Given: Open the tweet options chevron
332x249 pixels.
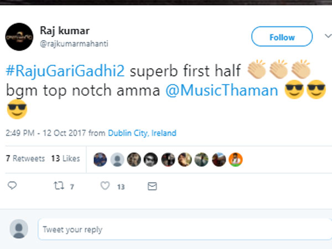Looking at the screenshot, I should 326,36.
